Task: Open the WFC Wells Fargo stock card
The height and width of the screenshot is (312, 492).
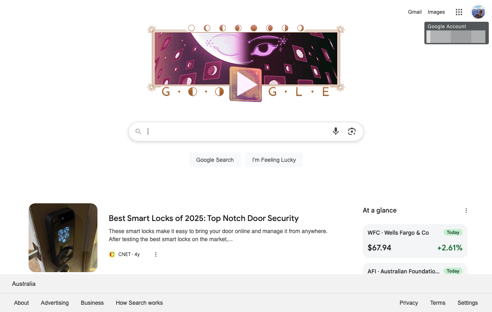Action: [415, 241]
